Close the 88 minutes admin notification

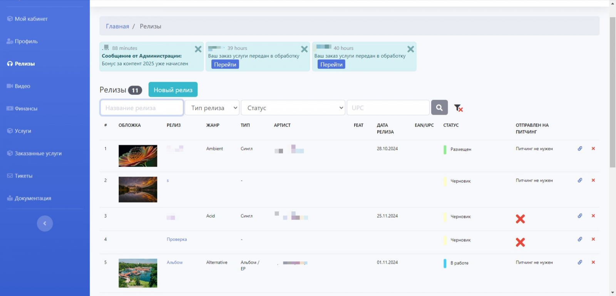pyautogui.click(x=198, y=49)
